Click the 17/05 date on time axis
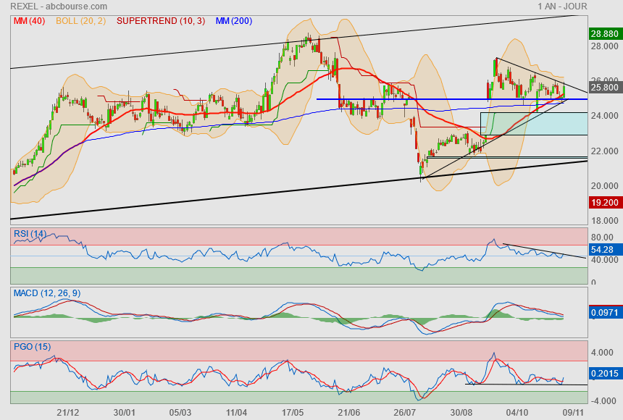Image resolution: width=623 pixels, height=420 pixels. pos(292,411)
